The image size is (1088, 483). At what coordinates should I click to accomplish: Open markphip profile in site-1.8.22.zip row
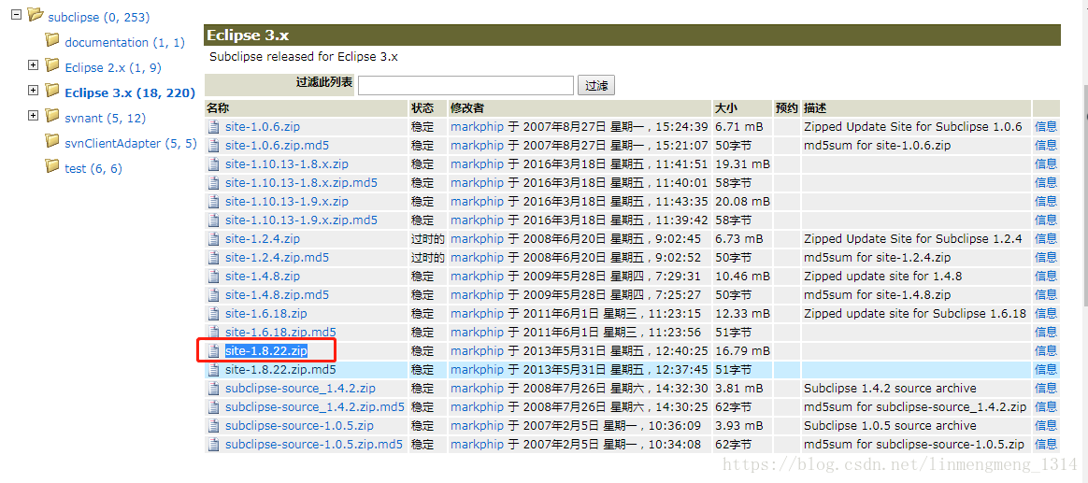click(x=477, y=351)
